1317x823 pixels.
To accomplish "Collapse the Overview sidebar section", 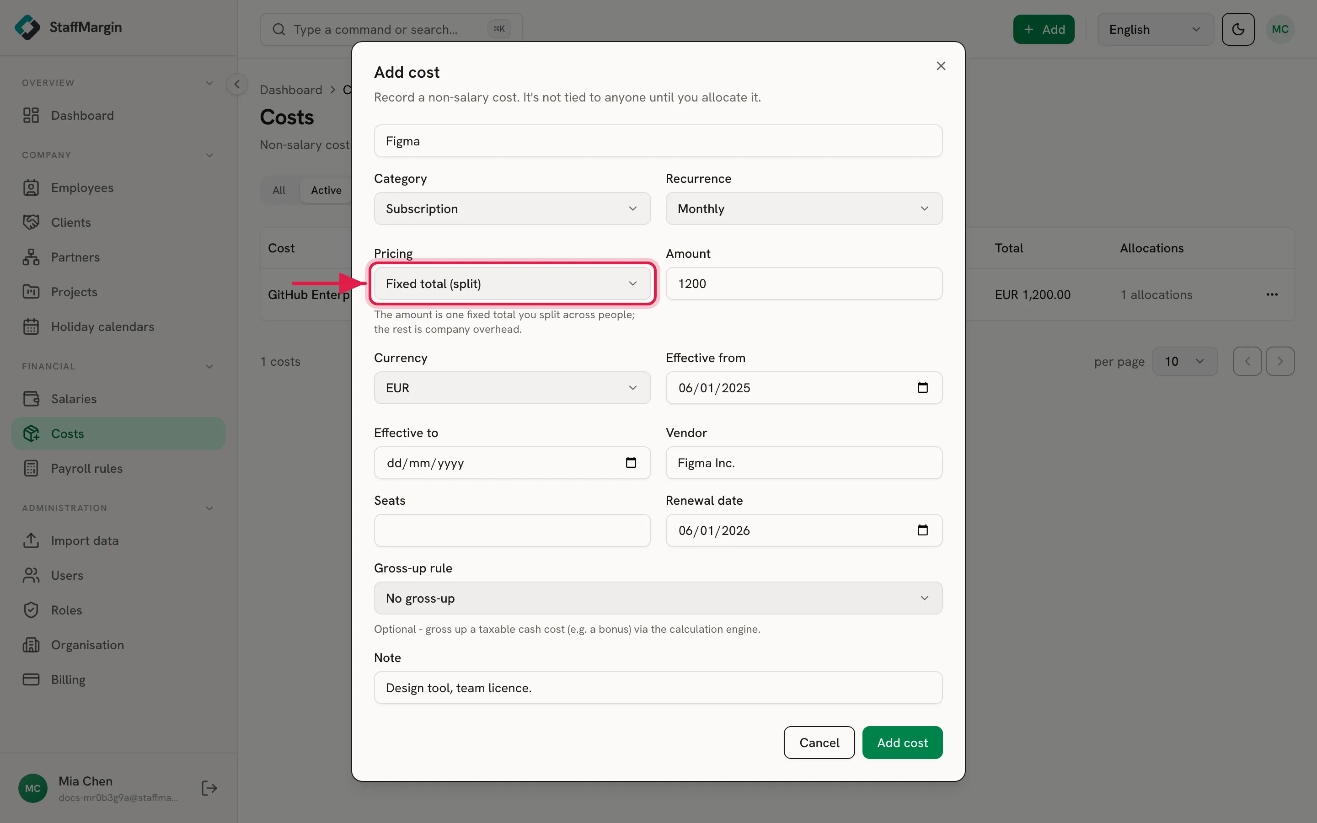I will (x=209, y=83).
